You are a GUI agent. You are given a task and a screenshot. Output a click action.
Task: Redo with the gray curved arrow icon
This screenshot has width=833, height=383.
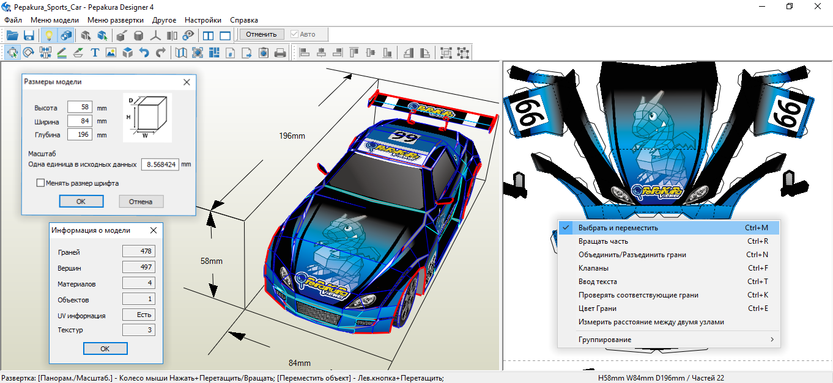pyautogui.click(x=161, y=53)
